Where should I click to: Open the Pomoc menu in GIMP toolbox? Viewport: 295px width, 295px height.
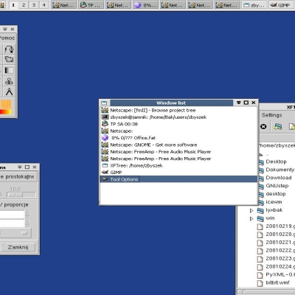tap(7, 38)
